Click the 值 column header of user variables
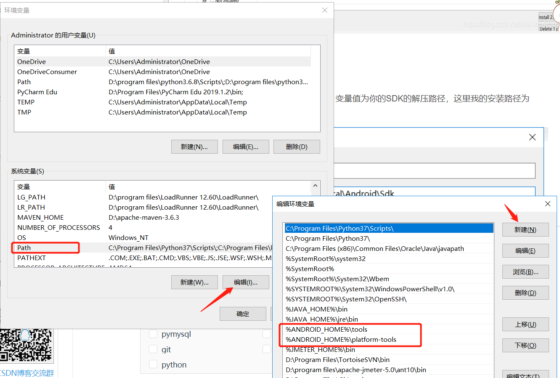The height and width of the screenshot is (378, 560). click(208, 51)
